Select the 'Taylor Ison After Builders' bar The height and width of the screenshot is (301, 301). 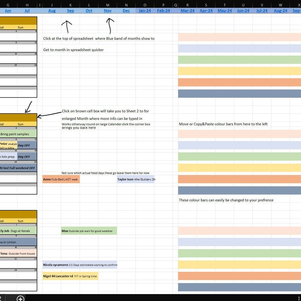tap(136, 179)
